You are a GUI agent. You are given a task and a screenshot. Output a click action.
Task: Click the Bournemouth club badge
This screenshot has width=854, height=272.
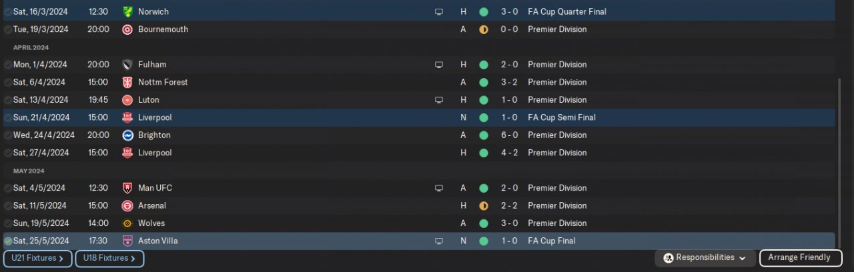[127, 29]
